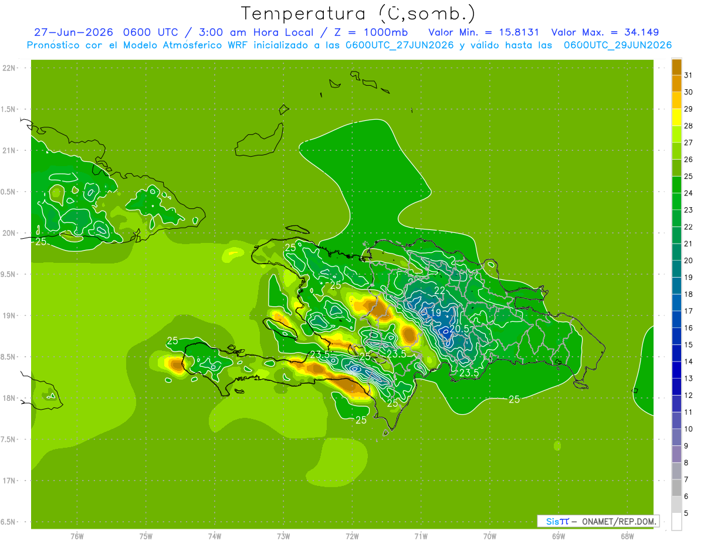Click the "20N" latitude axis label
The height and width of the screenshot is (544, 704).
click(x=9, y=233)
